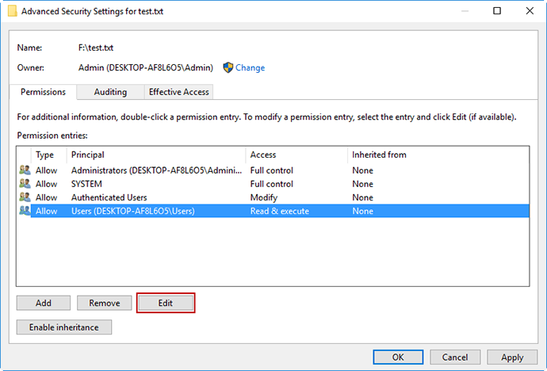This screenshot has width=547, height=371.
Task: Click the Inherited from column header
Action: point(379,155)
